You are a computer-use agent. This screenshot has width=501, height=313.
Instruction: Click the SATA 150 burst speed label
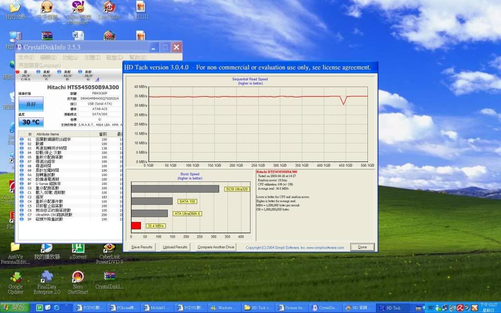[187, 201]
